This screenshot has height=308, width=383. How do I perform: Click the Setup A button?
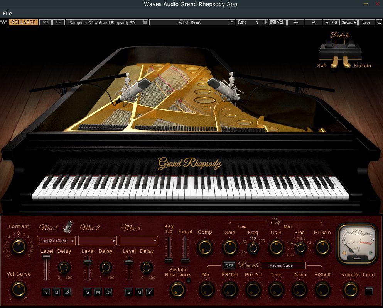coord(349,22)
